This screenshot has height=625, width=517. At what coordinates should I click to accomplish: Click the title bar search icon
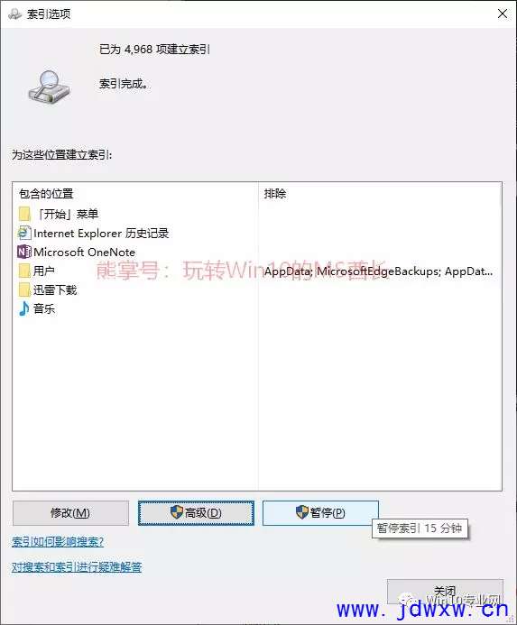point(14,14)
